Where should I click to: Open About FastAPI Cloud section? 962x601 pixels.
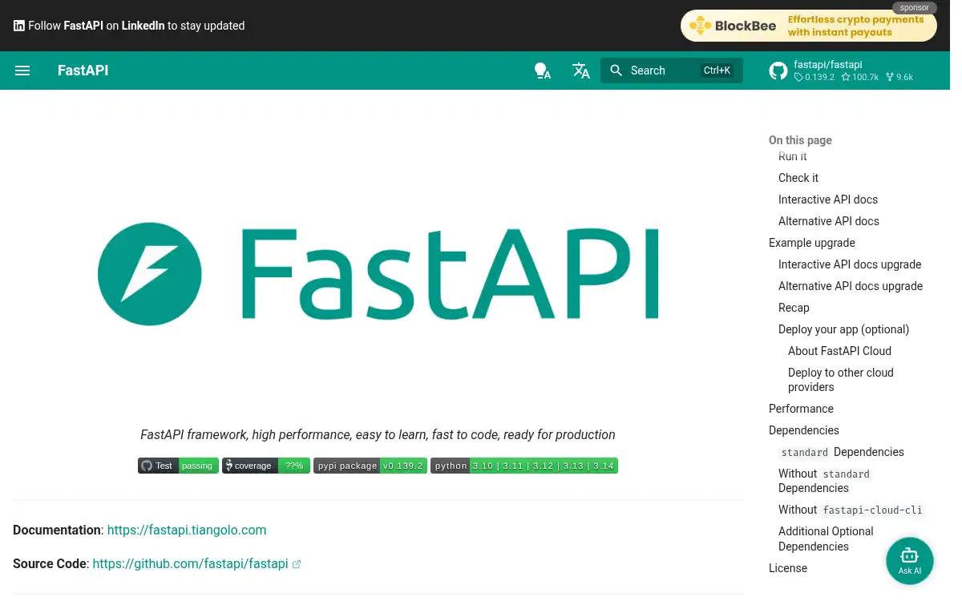[x=839, y=351]
